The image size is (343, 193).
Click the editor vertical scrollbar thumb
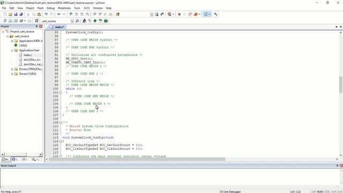tap(341, 84)
